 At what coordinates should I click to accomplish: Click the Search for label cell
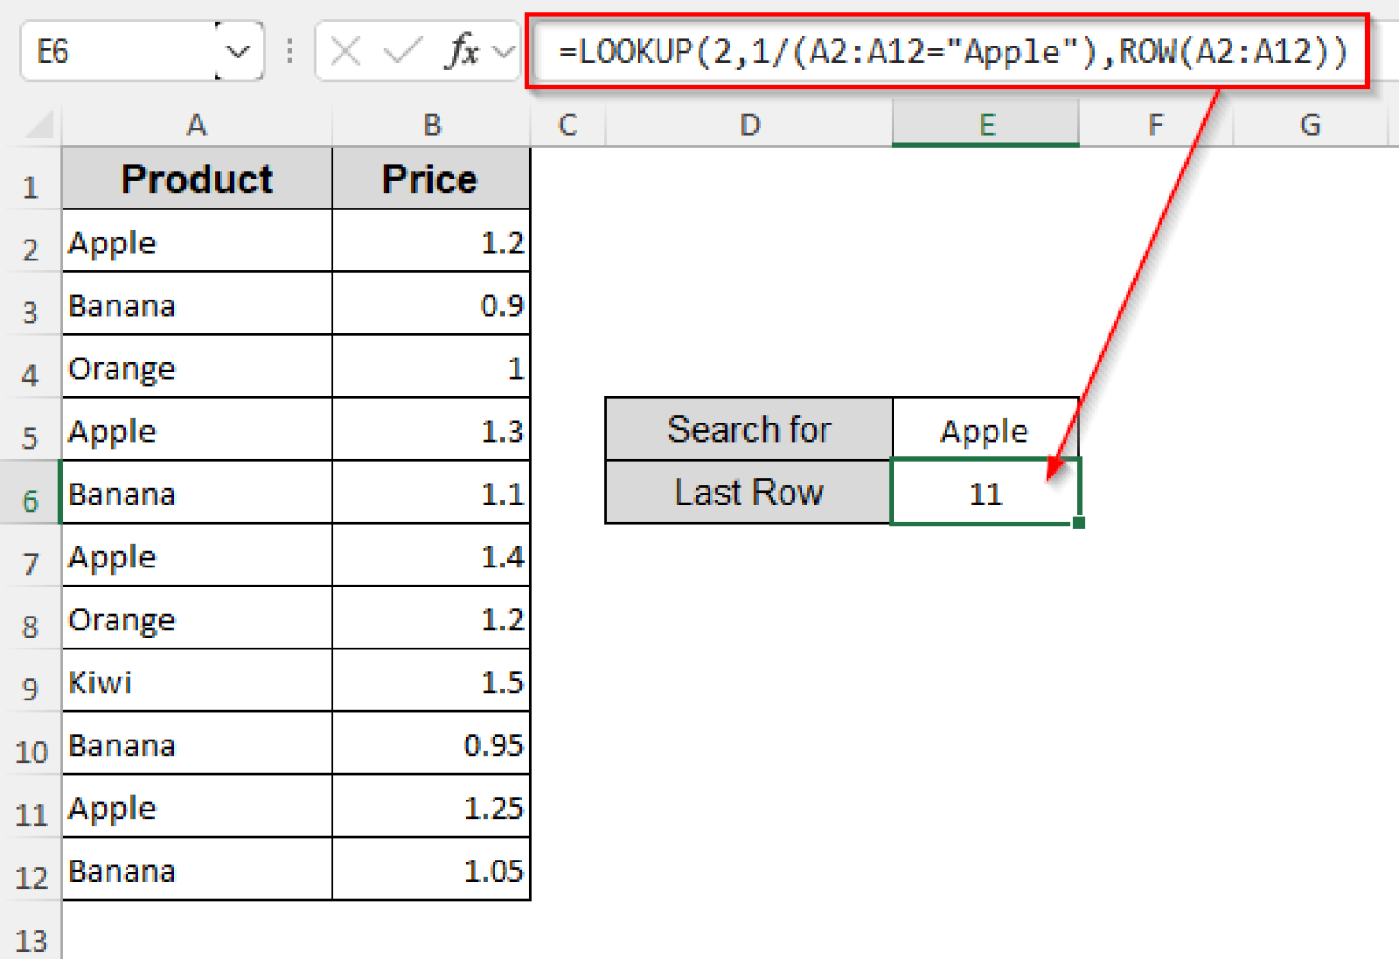749,429
